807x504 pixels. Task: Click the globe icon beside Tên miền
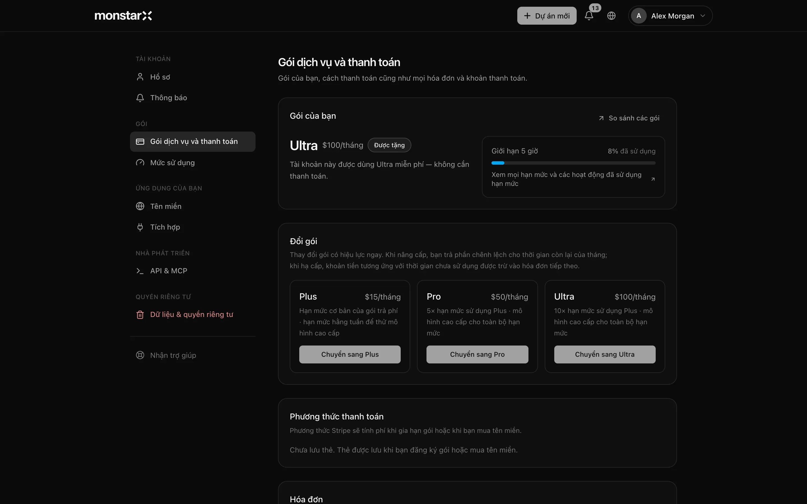(140, 206)
